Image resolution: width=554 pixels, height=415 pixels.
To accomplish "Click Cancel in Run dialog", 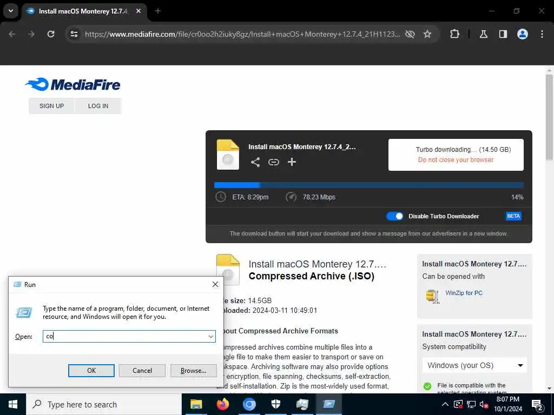I will click(x=142, y=371).
